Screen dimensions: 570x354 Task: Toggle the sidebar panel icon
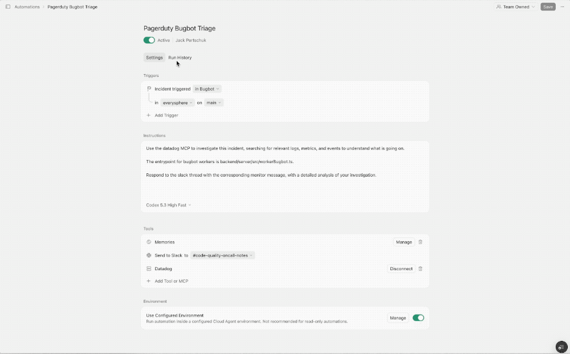tap(7, 7)
